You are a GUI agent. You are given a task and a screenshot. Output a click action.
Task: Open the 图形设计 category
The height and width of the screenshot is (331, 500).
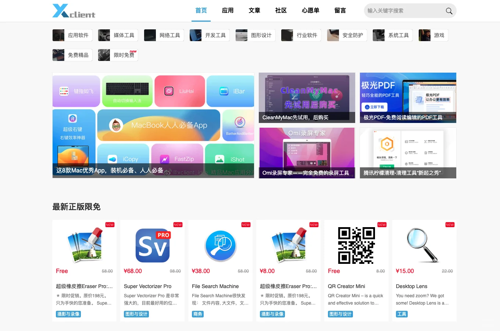pyautogui.click(x=255, y=35)
